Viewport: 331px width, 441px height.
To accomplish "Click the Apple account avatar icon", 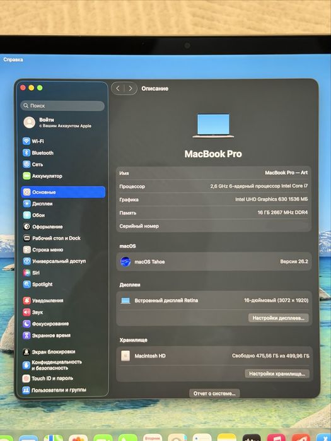I will (x=29, y=122).
